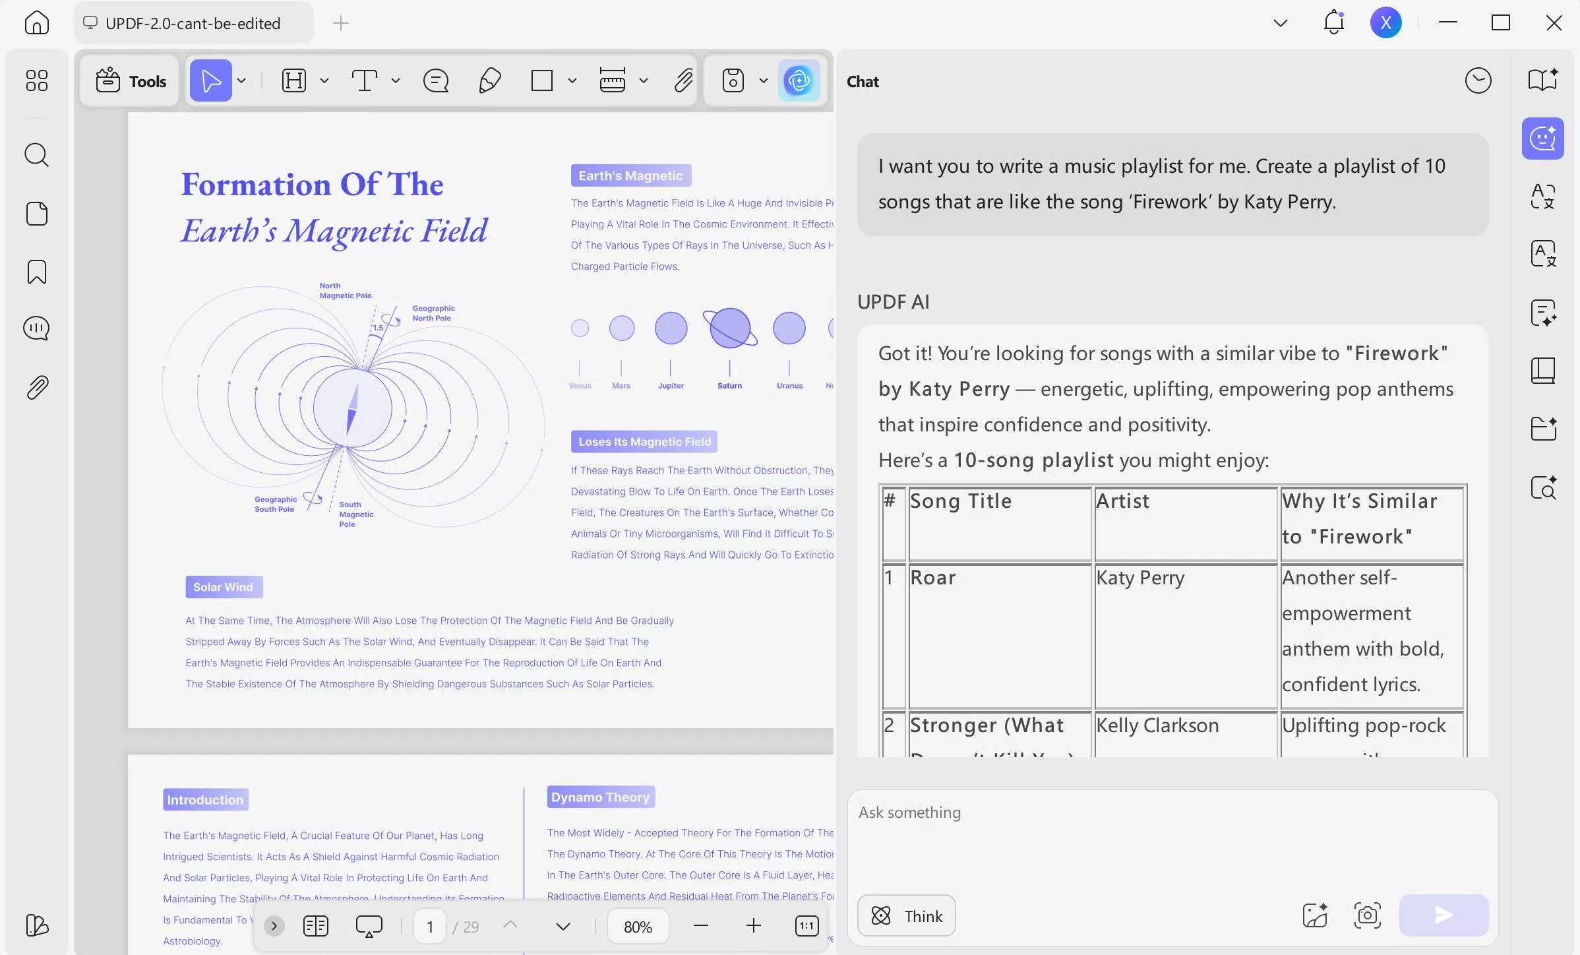The image size is (1580, 955).
Task: Open a new tab with plus
Action: pyautogui.click(x=340, y=23)
